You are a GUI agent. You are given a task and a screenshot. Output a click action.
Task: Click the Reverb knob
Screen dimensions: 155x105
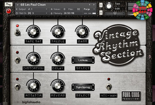click(x=58, y=86)
